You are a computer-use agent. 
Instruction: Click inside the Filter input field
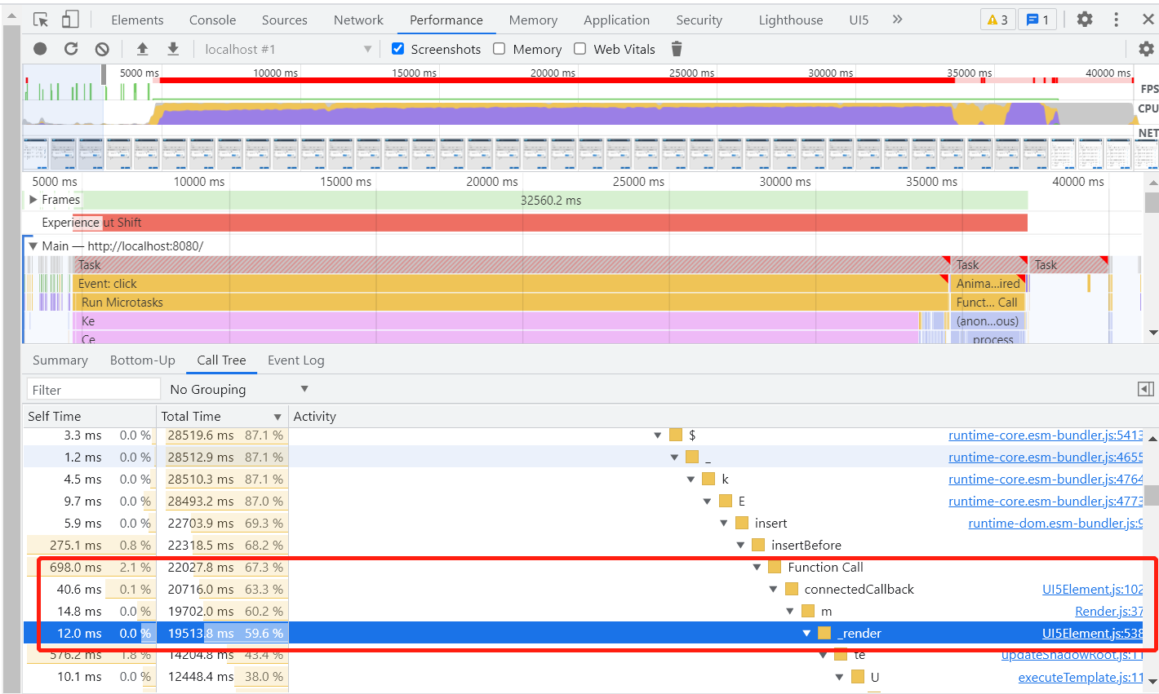[x=92, y=389]
